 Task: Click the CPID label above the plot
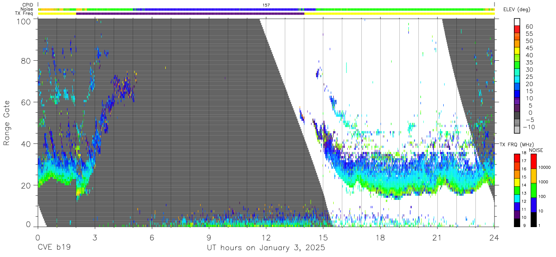28,5
